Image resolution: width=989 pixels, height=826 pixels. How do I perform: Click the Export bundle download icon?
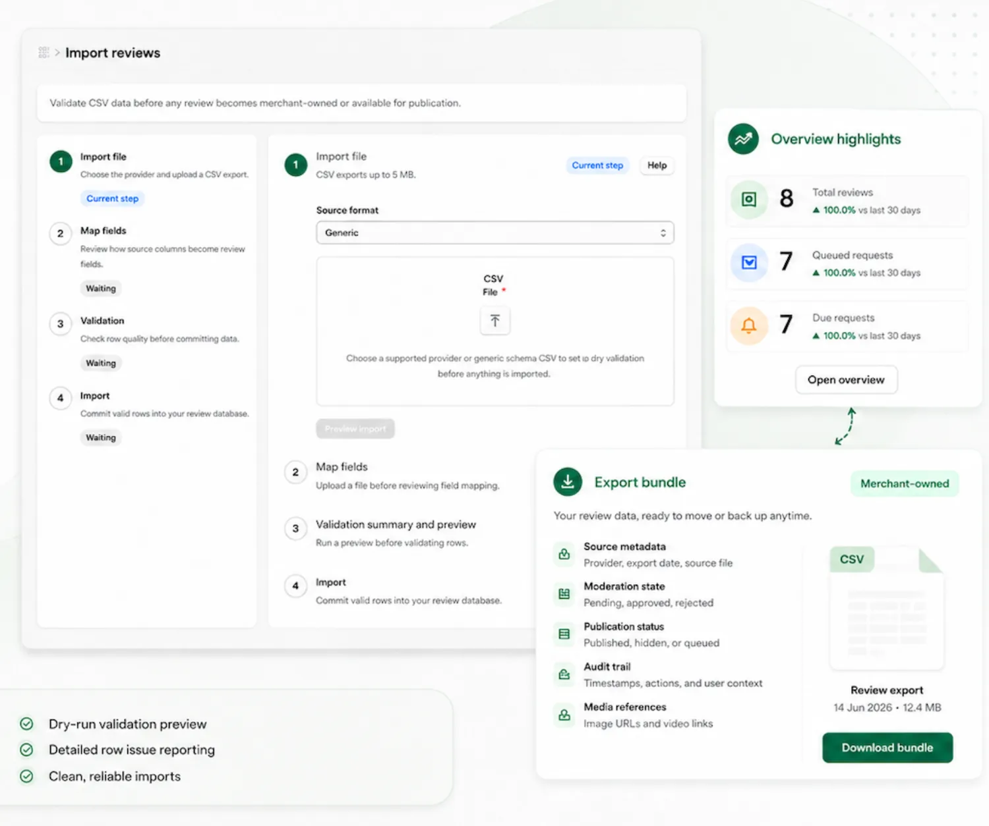568,482
